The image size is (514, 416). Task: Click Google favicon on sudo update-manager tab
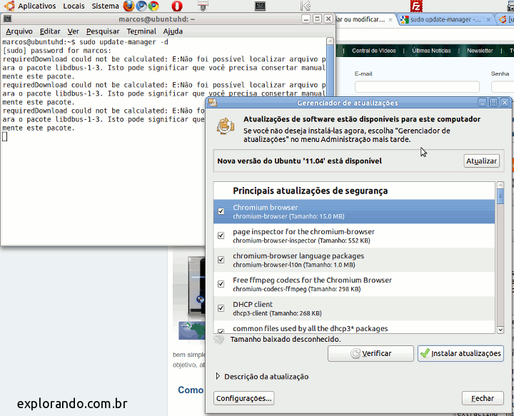point(405,20)
